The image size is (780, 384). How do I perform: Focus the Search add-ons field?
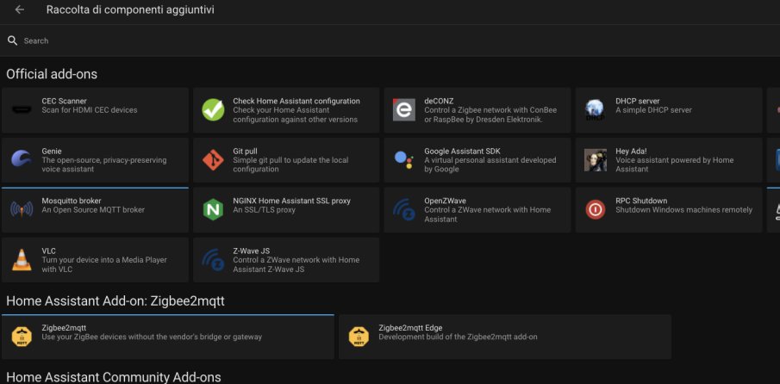coord(390,40)
